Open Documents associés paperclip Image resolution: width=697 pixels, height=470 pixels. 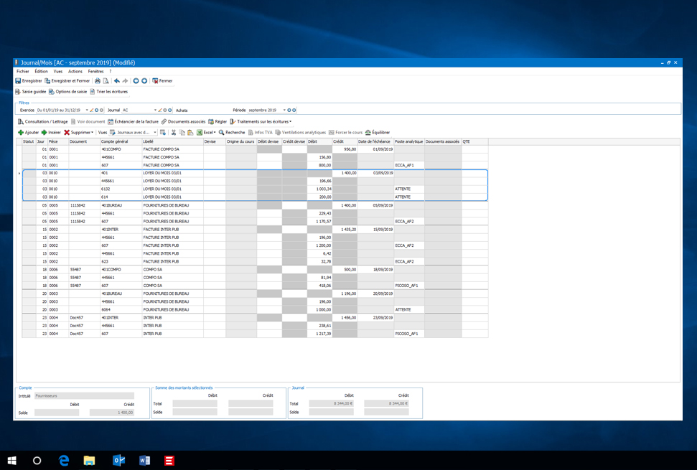183,122
